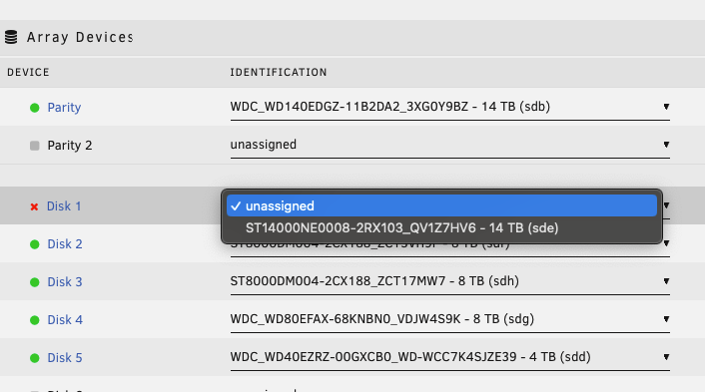Open the Disk 5 WDC_WD40EZRZ dropdown
Image resolution: width=705 pixels, height=392 pixels.
(450, 357)
